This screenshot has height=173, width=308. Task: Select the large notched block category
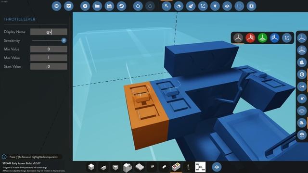(128, 167)
